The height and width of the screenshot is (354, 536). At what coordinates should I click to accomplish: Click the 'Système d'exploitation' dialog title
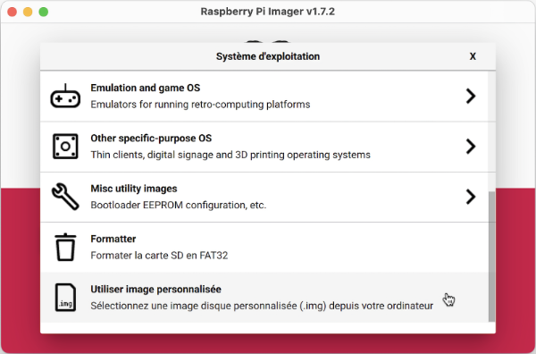[x=268, y=56]
